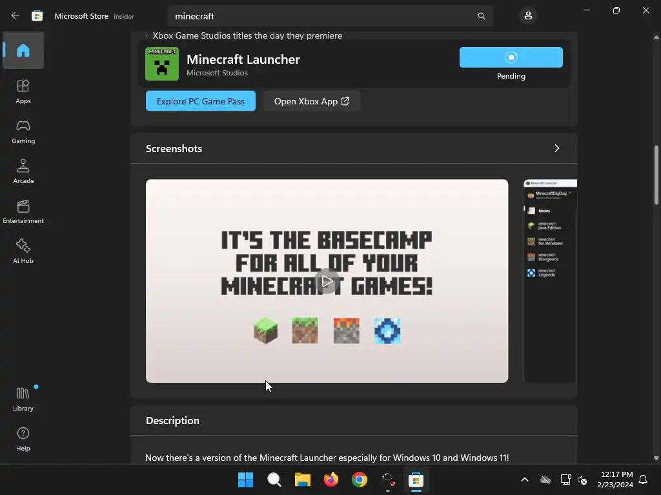
Task: Show hidden system tray icons
Action: coord(524,480)
